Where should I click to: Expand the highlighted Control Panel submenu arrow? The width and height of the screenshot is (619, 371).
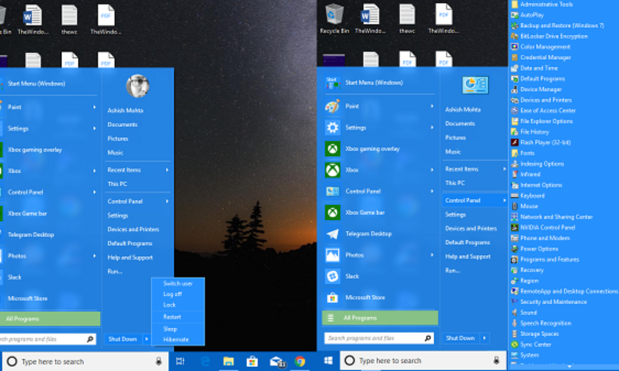[503, 200]
